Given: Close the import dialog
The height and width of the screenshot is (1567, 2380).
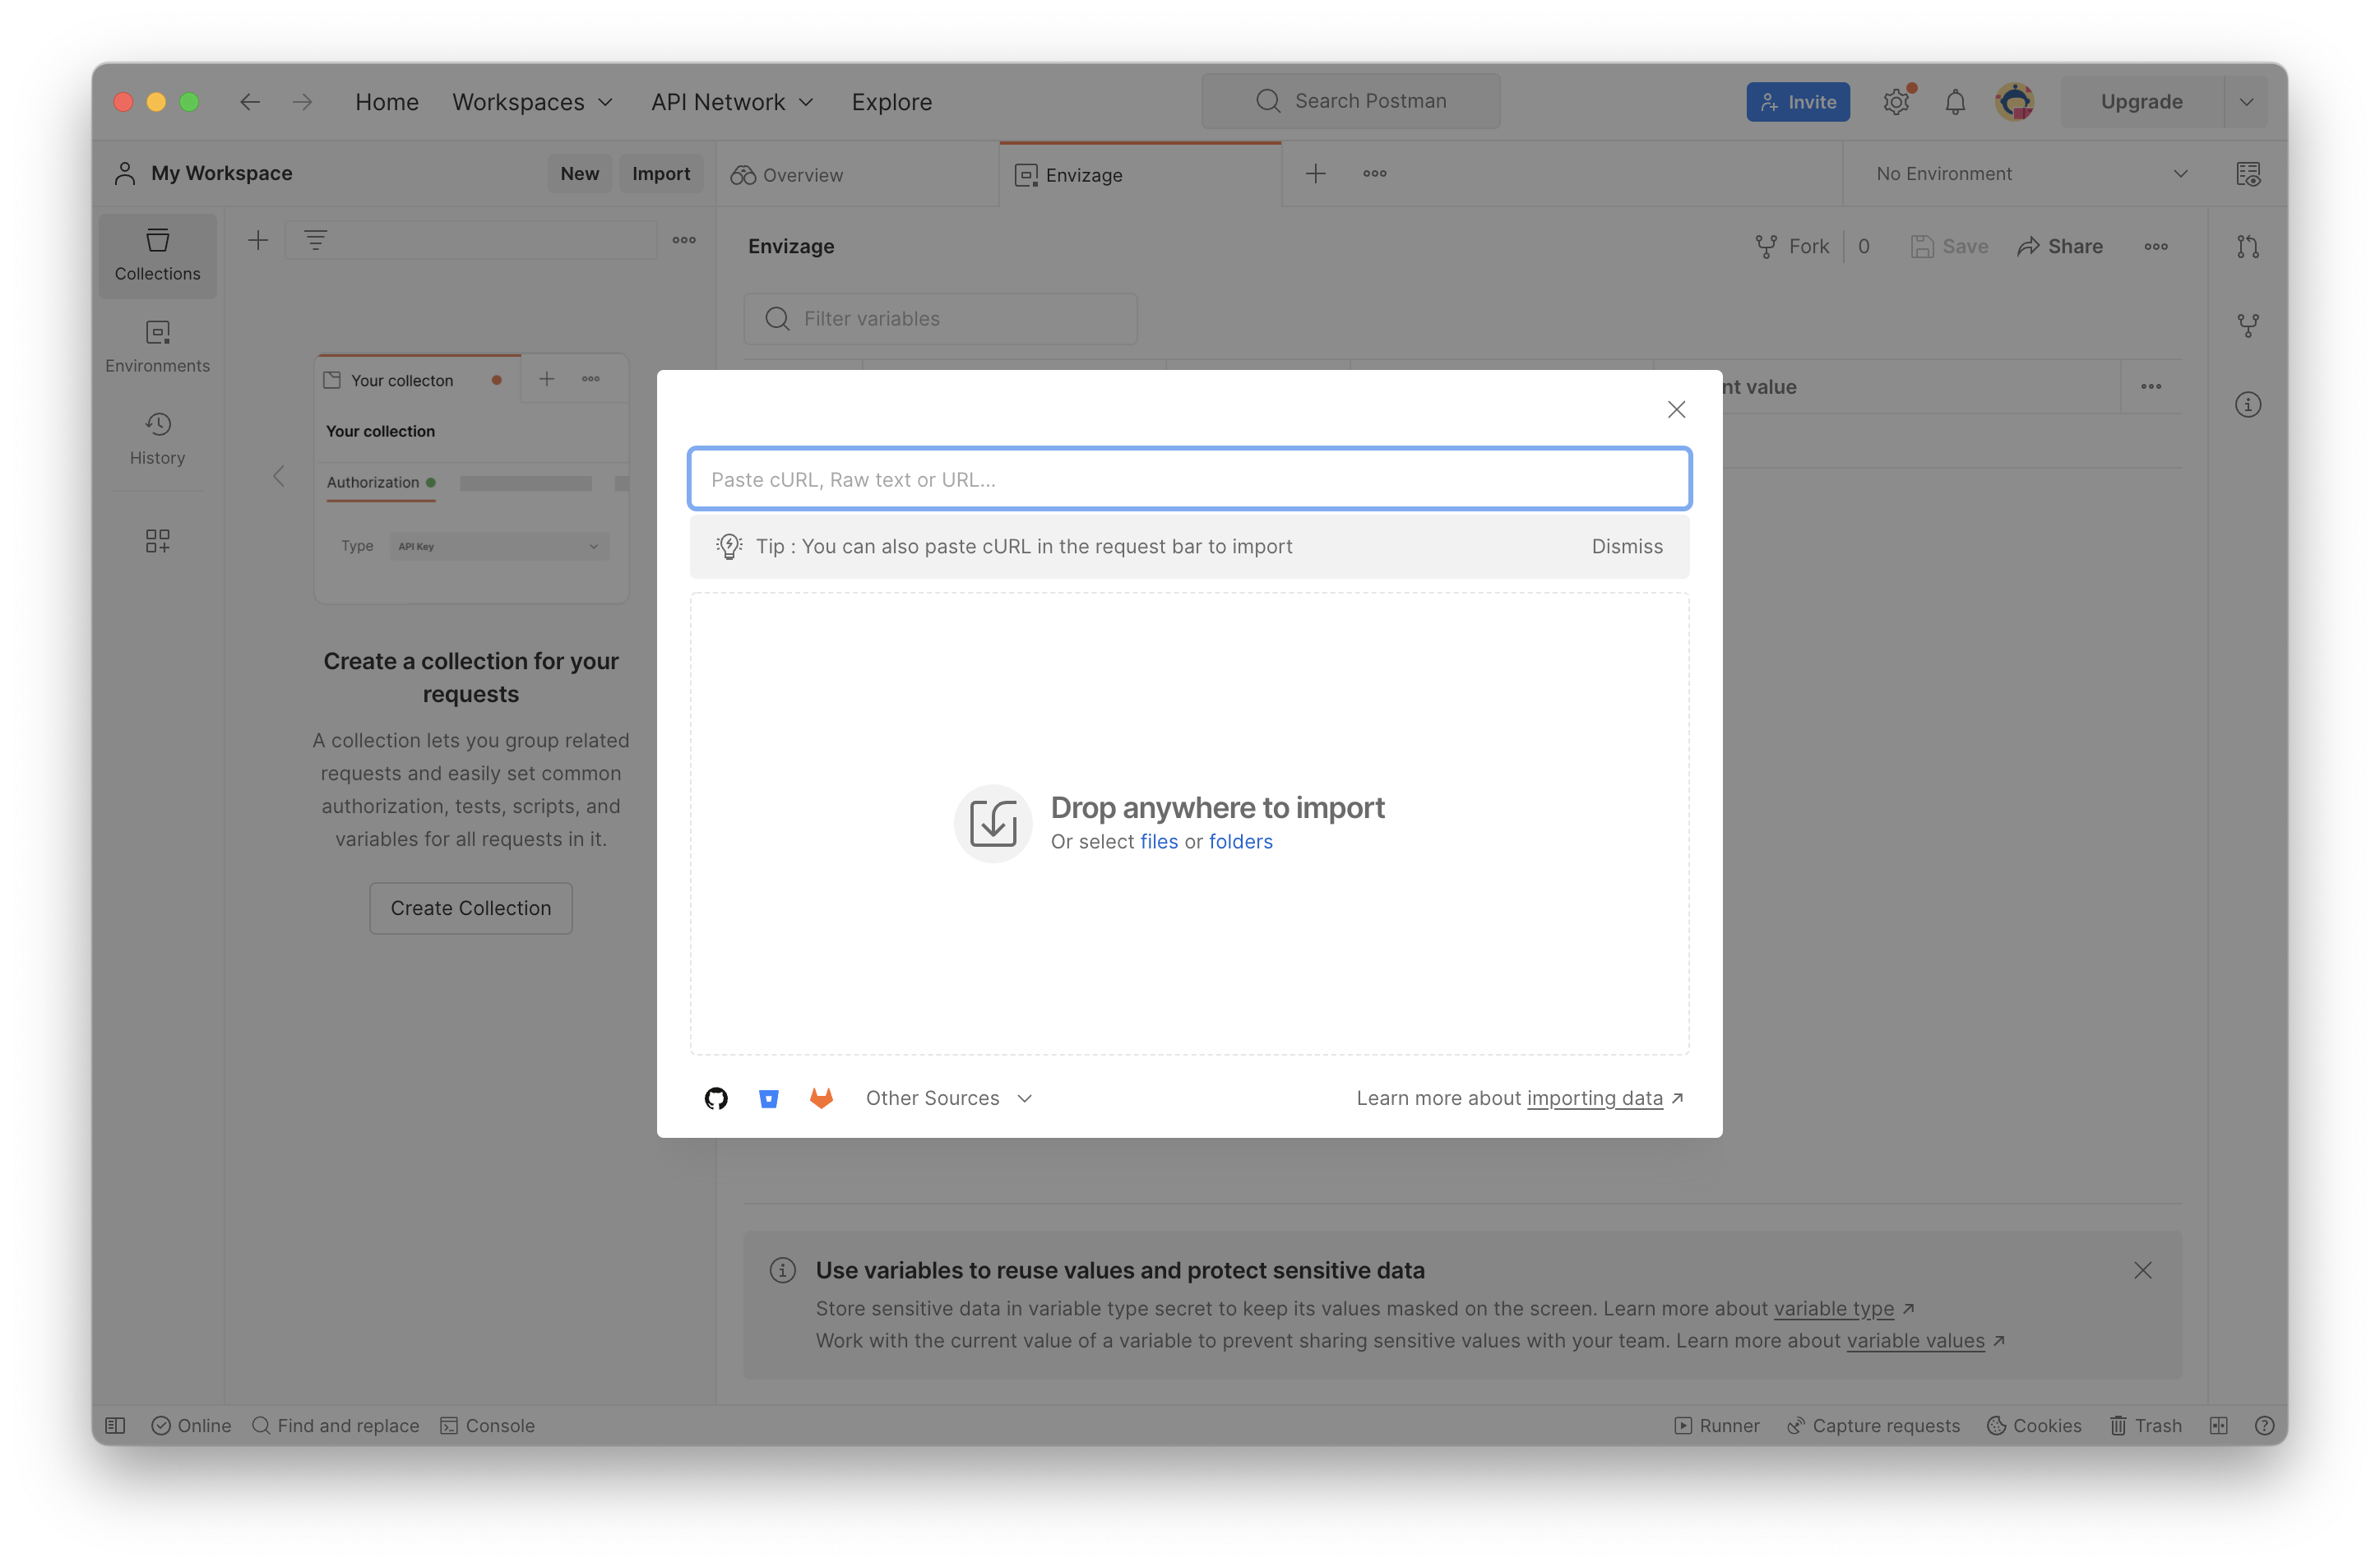Looking at the screenshot, I should (x=1676, y=409).
